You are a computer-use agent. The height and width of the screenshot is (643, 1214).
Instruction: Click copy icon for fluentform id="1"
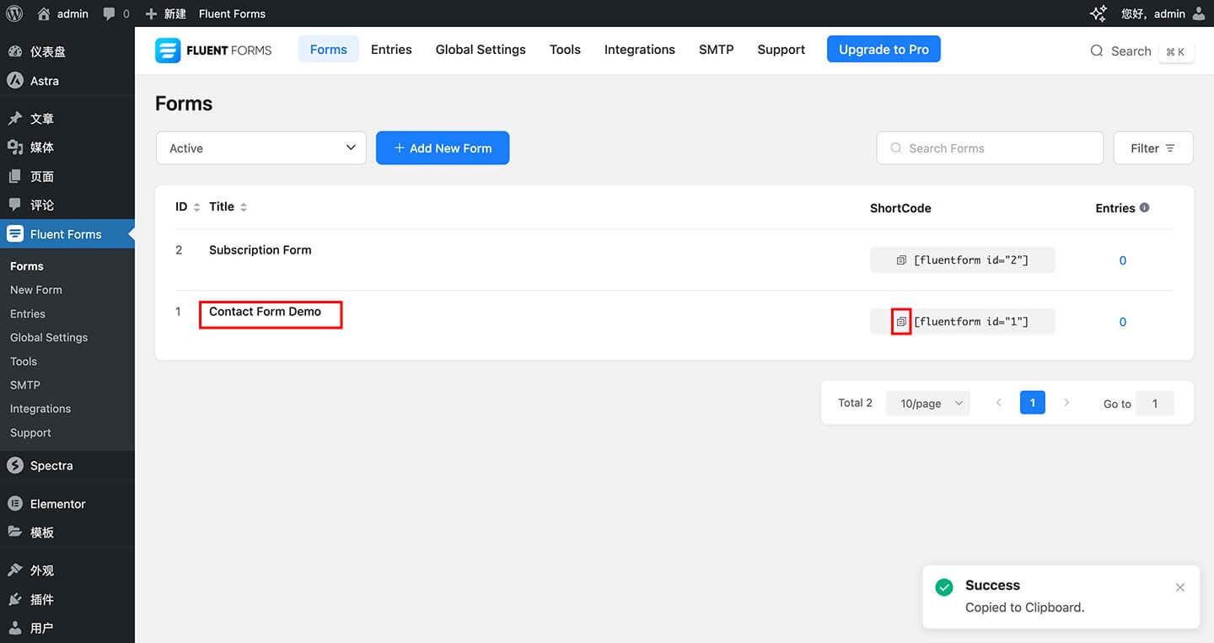pyautogui.click(x=901, y=322)
